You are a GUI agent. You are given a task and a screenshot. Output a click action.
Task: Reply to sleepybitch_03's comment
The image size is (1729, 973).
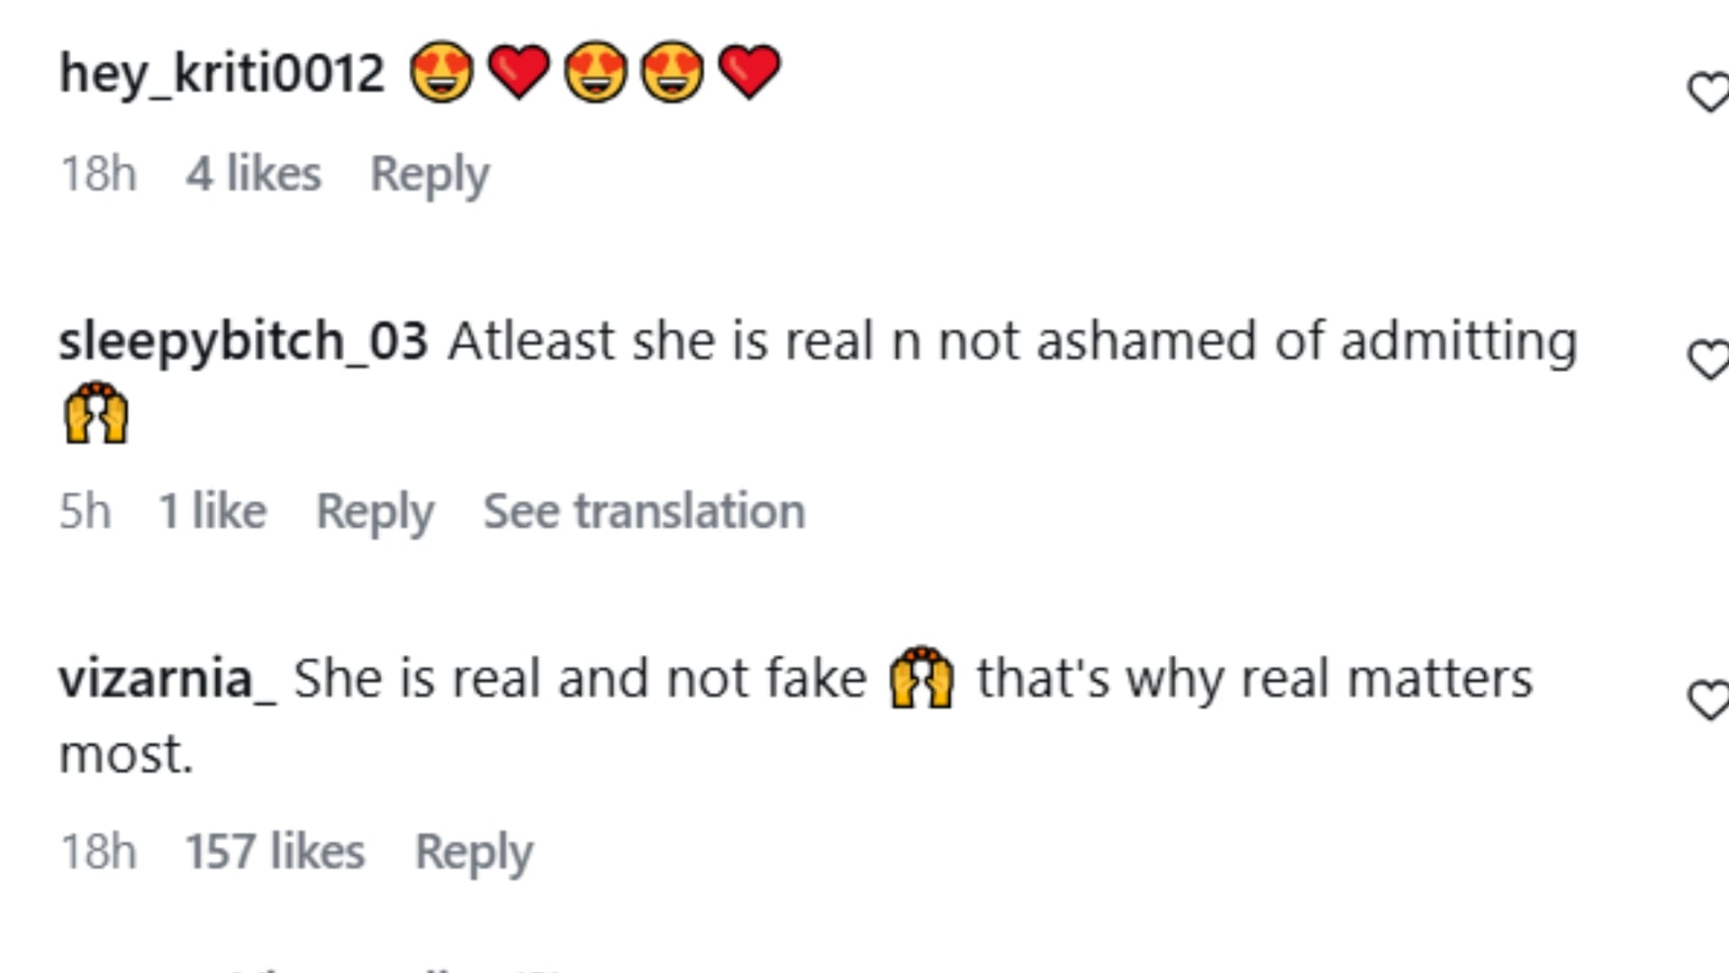point(375,512)
